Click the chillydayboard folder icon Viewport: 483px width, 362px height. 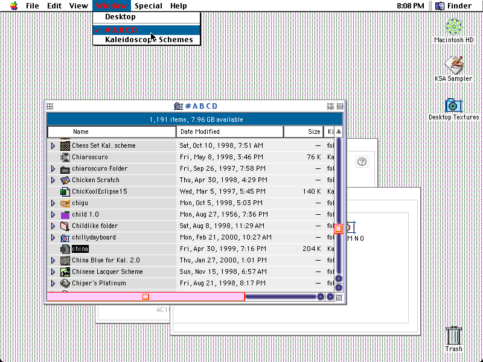pyautogui.click(x=65, y=238)
